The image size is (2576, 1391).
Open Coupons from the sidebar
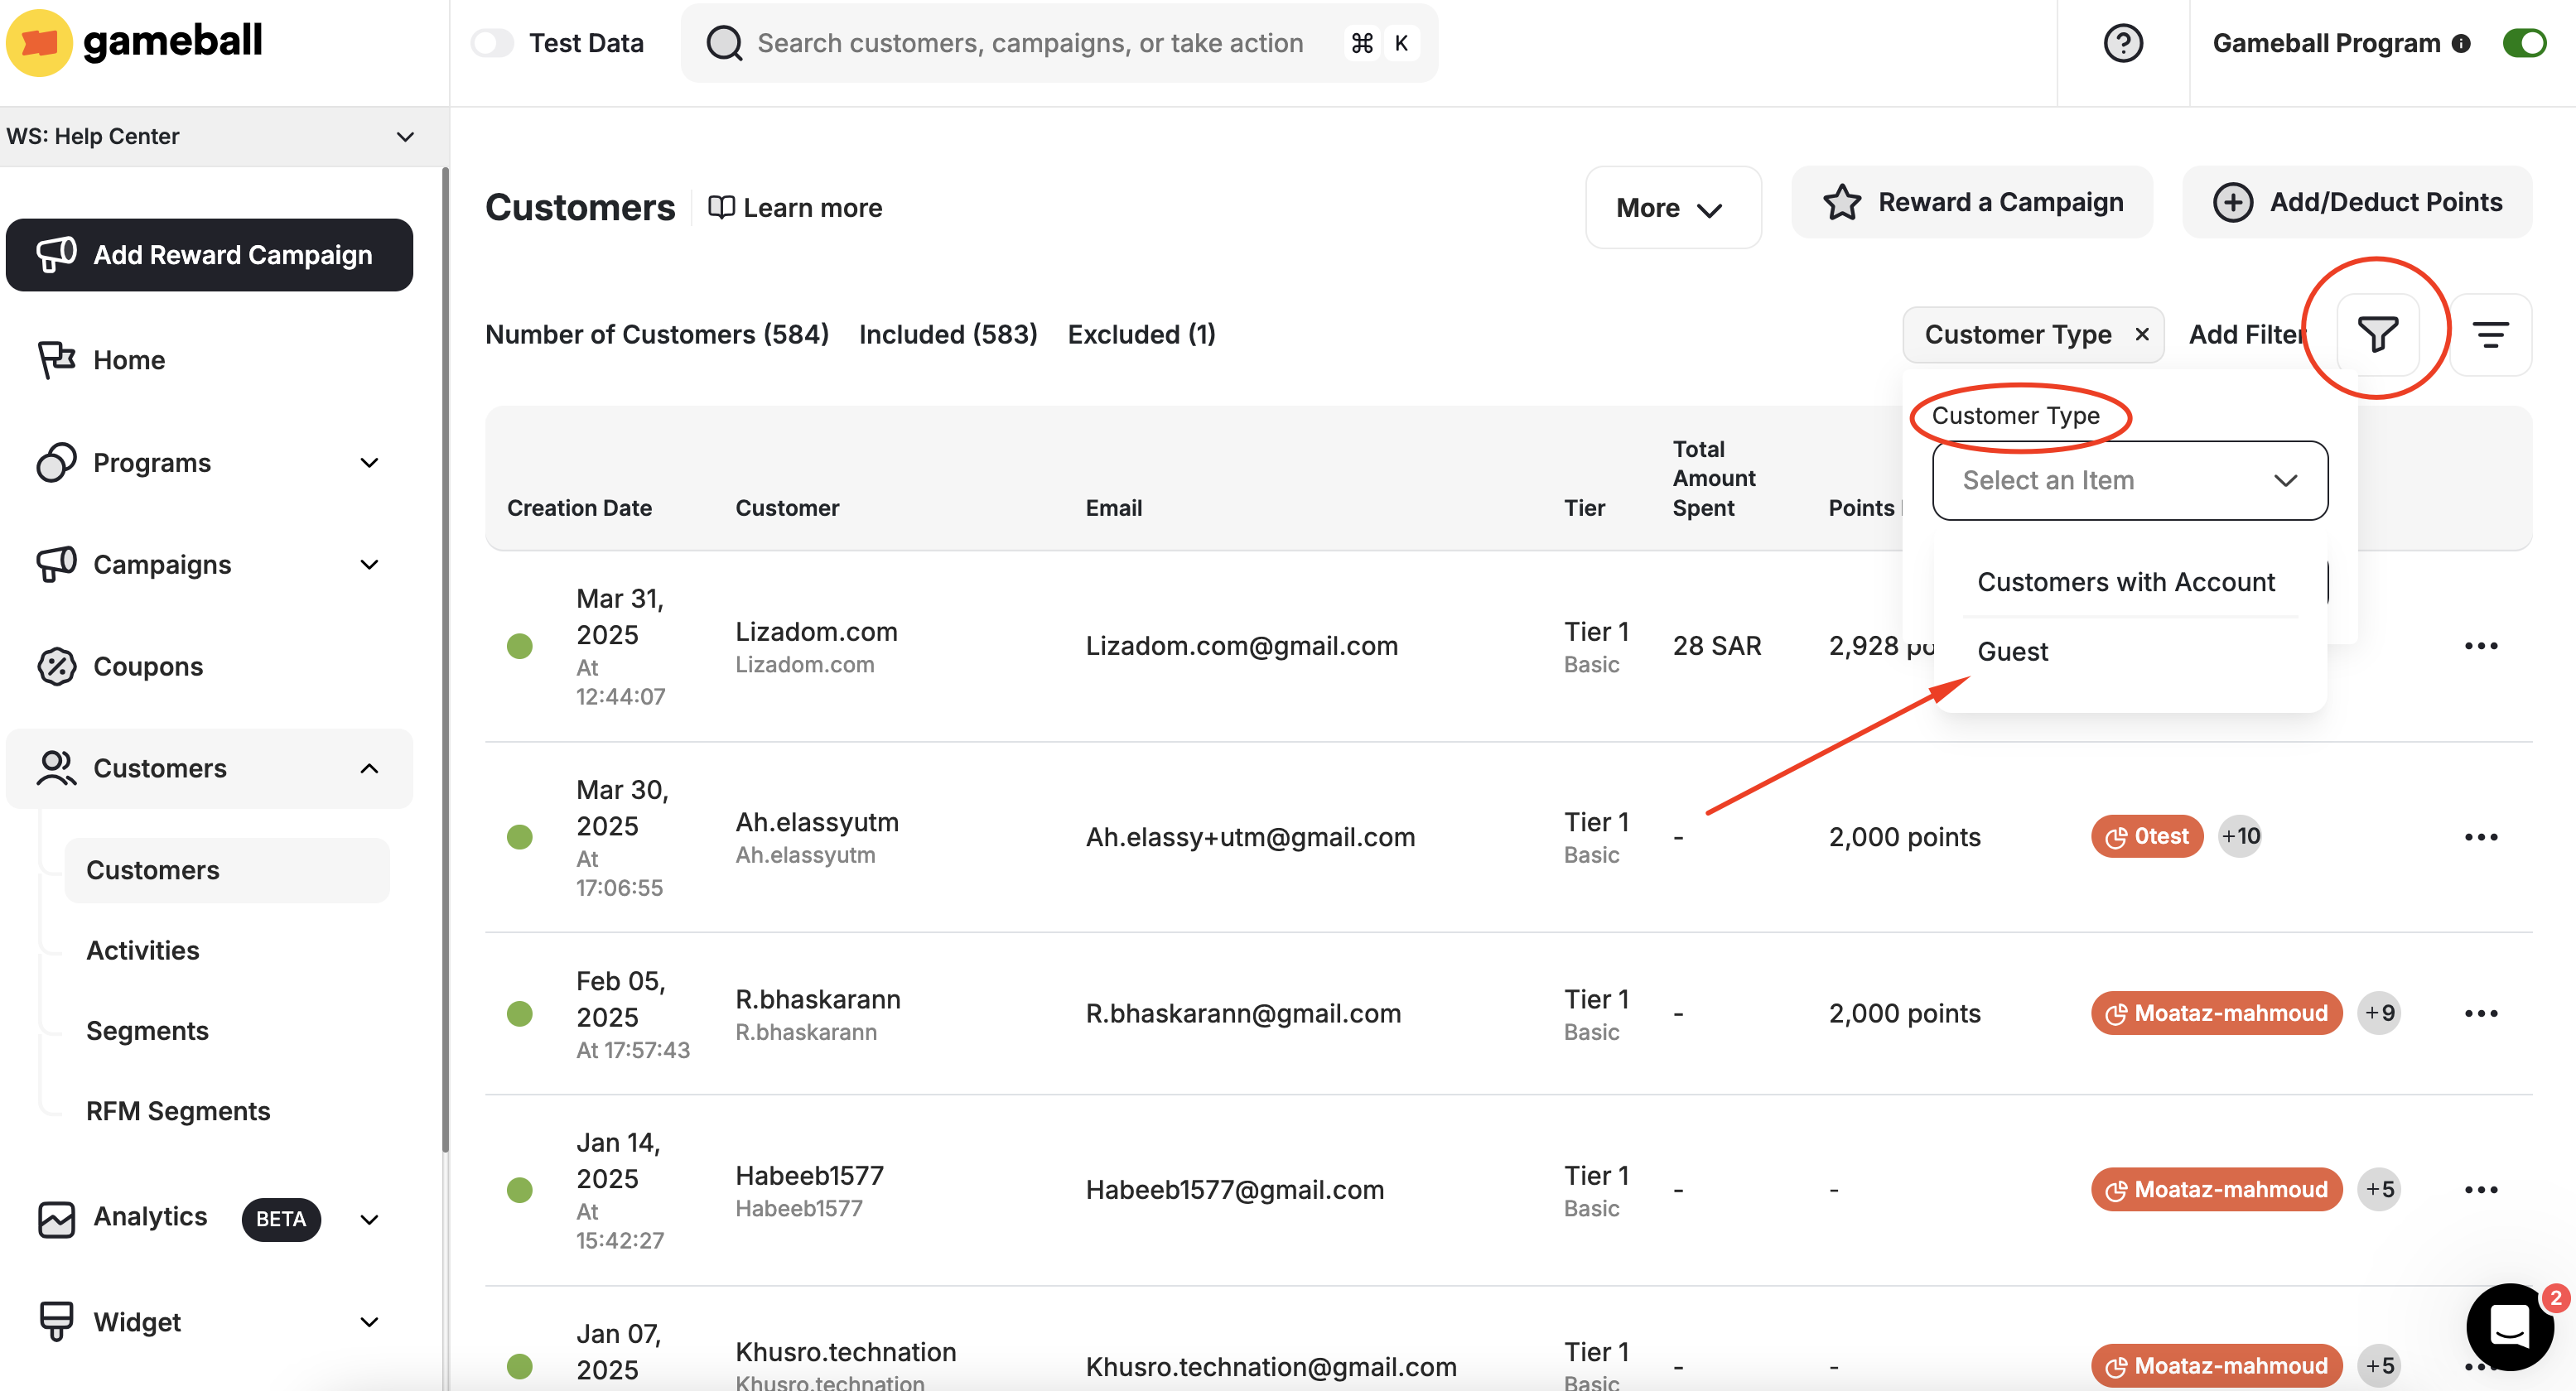coord(148,666)
